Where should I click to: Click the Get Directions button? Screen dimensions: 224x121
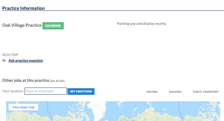coord(81,91)
